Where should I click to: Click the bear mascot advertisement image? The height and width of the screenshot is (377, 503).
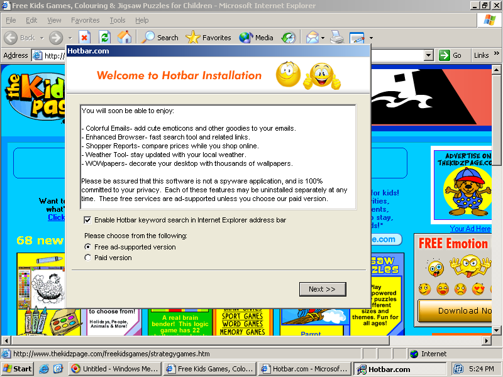(x=462, y=185)
